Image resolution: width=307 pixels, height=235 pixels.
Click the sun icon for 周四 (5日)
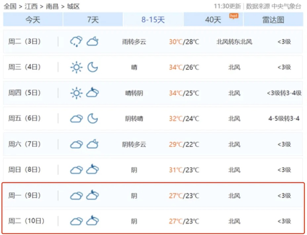pos(76,93)
